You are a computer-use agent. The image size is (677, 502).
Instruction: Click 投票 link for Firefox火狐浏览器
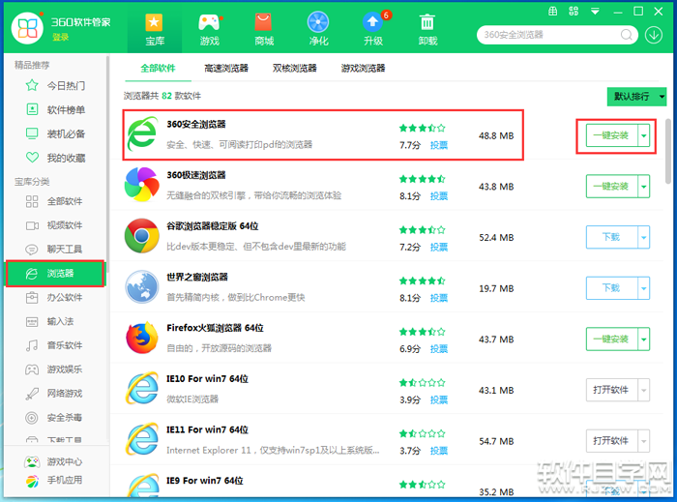(439, 349)
